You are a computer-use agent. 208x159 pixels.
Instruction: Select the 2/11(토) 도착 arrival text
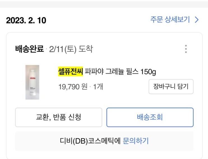click(x=71, y=49)
